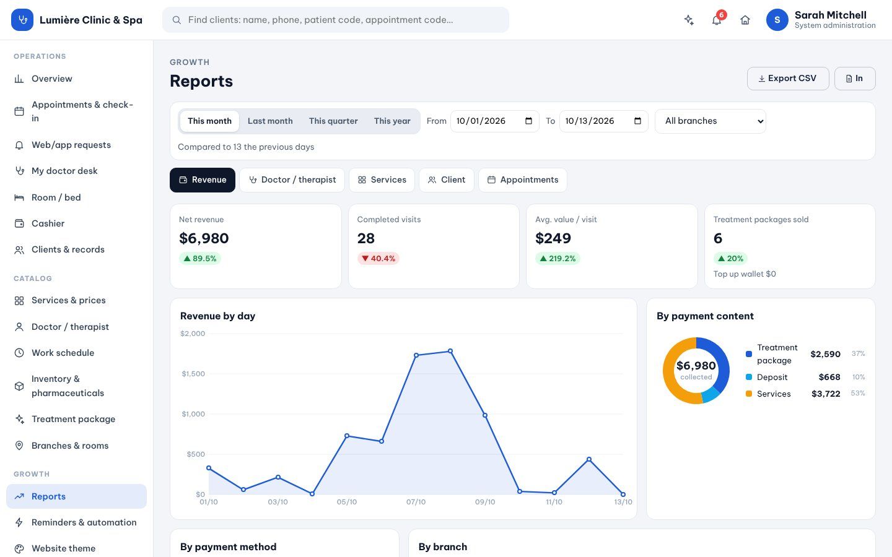This screenshot has width=892, height=557.
Task: Switch to the Services report tab
Action: point(382,180)
